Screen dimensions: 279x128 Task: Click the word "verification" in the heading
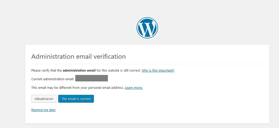coord(110,56)
